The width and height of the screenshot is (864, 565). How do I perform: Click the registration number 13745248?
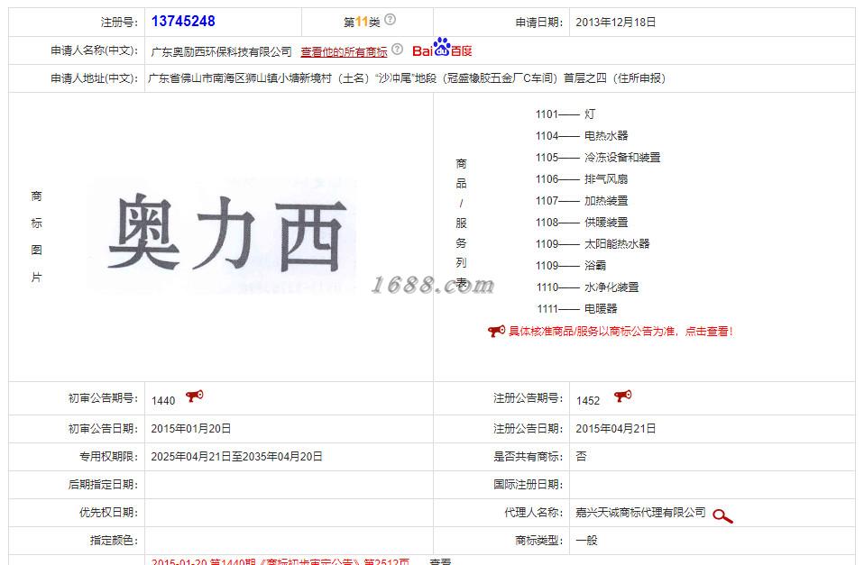coord(183,22)
